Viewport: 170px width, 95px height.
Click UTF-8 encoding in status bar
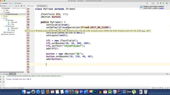coord(161,88)
